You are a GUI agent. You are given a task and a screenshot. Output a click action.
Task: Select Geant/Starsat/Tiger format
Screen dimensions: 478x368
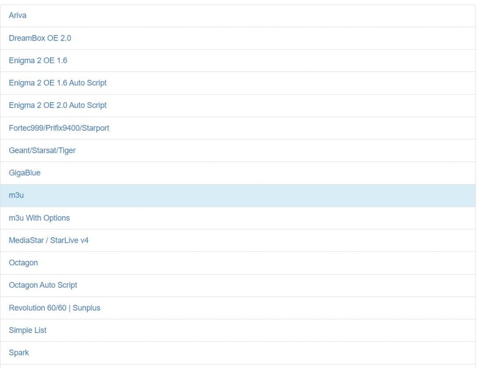pyautogui.click(x=238, y=151)
